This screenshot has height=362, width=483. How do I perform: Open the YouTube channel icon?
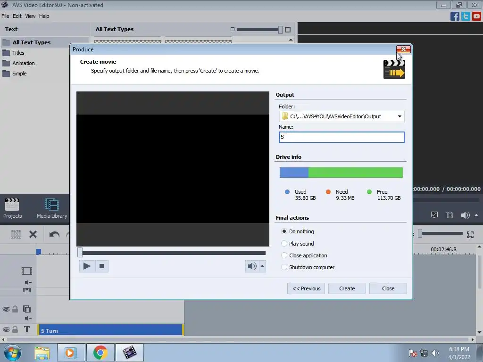(476, 16)
